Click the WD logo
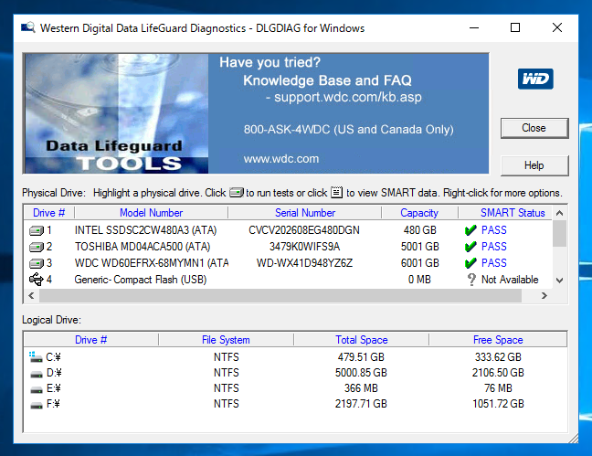The width and height of the screenshot is (592, 456). [535, 79]
